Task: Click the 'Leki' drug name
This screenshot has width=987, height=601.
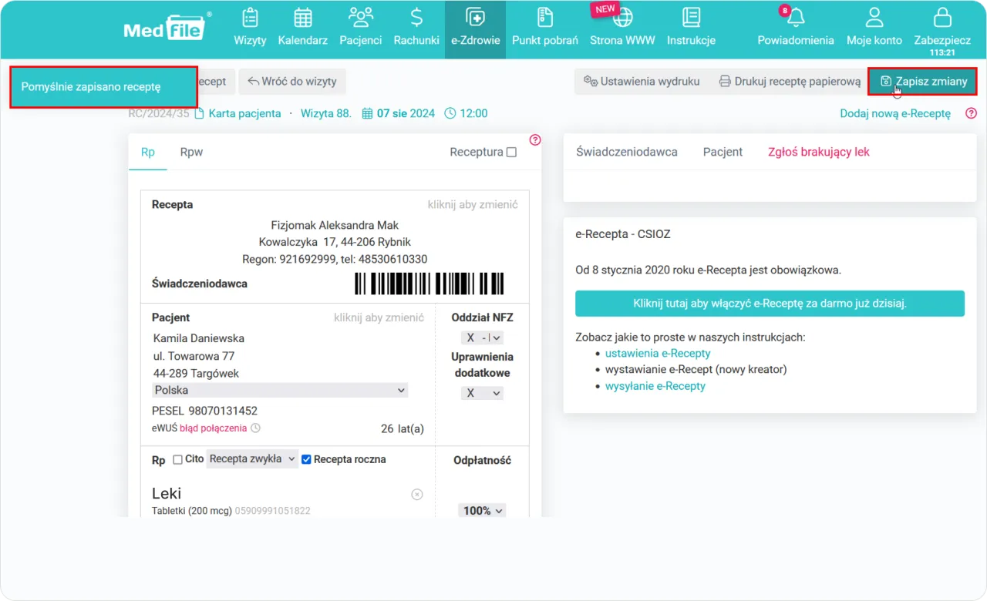Action: (167, 494)
